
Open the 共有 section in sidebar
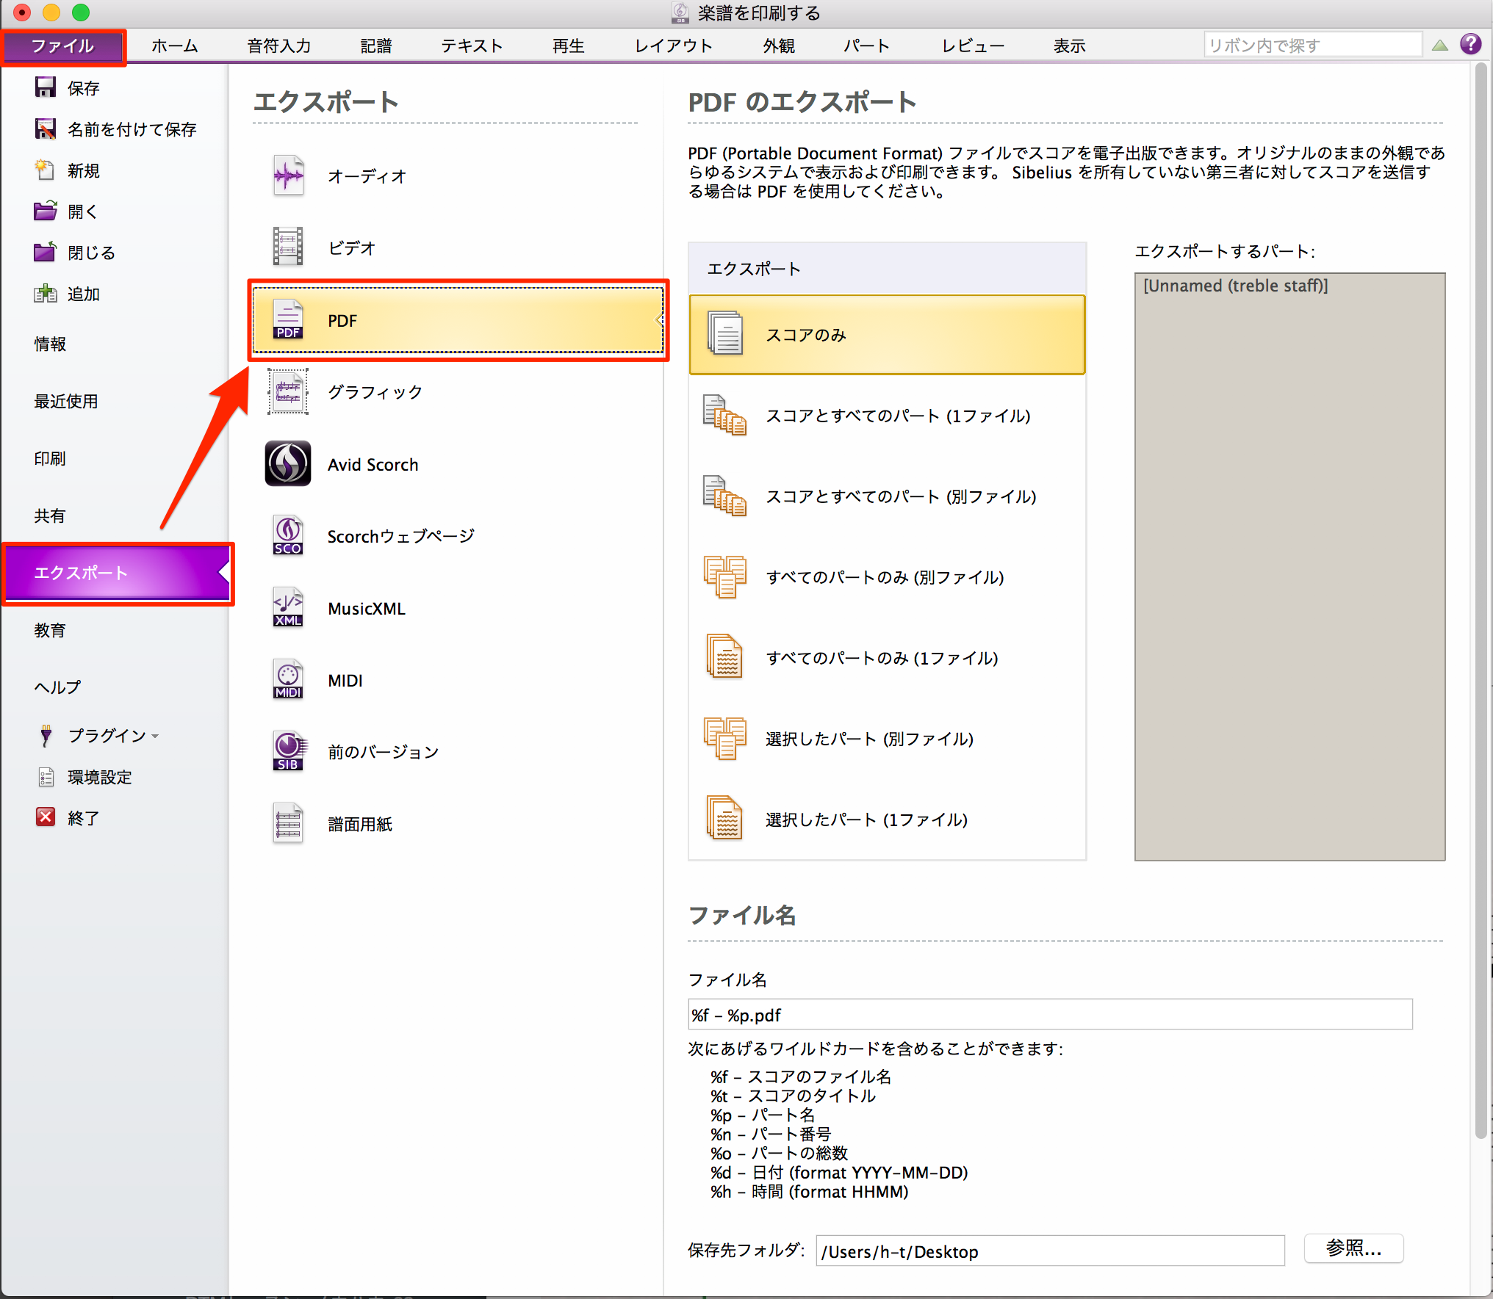(50, 515)
